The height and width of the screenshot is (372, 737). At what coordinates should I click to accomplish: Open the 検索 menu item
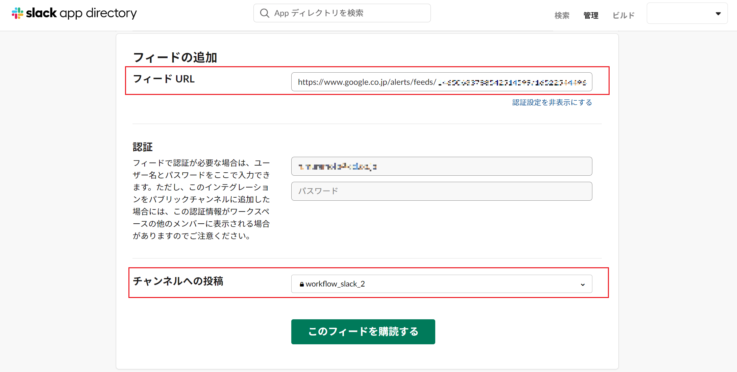pyautogui.click(x=562, y=16)
